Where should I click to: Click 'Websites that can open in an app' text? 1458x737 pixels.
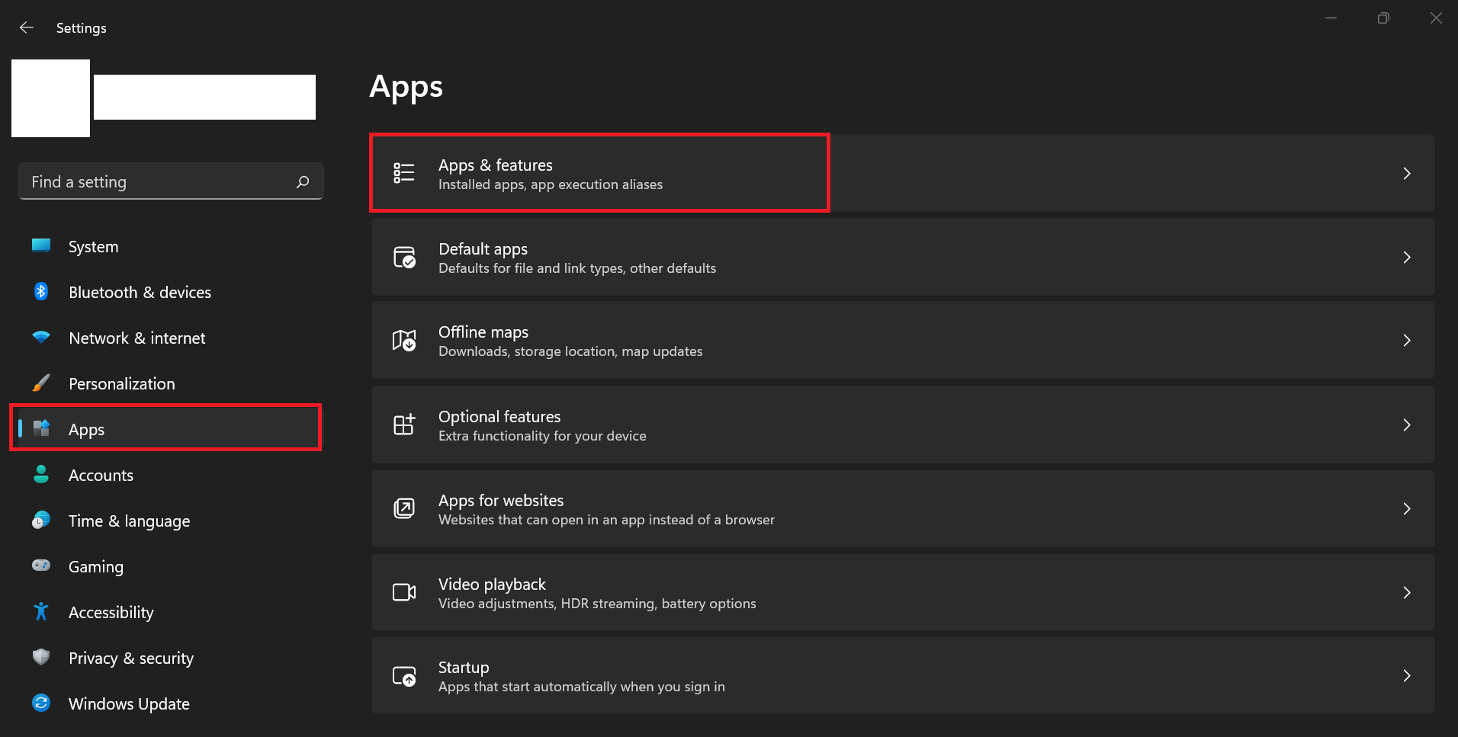pos(606,520)
